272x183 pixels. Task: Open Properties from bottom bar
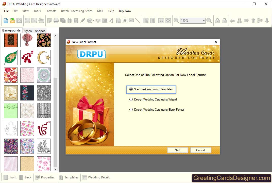[45, 177]
